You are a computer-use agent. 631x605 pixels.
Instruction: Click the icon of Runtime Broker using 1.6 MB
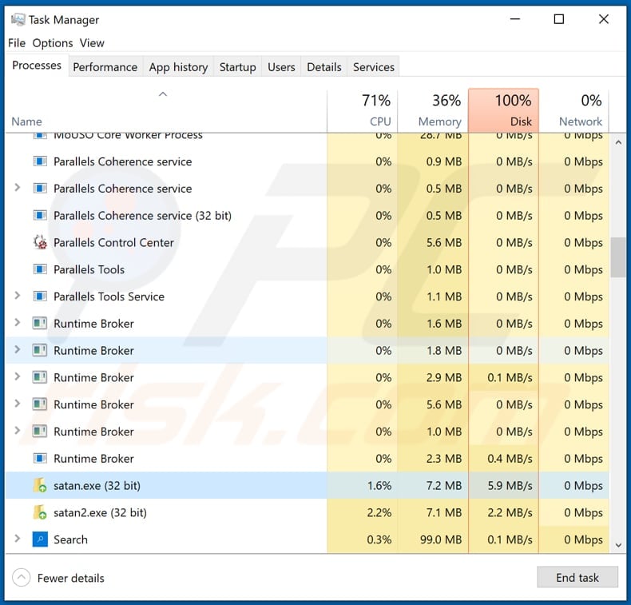pyautogui.click(x=40, y=323)
